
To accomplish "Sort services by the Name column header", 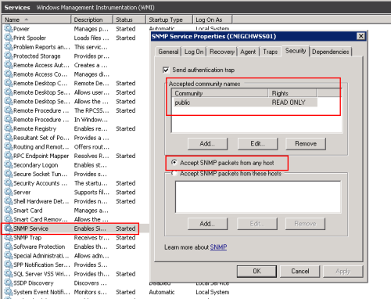I will coord(37,20).
